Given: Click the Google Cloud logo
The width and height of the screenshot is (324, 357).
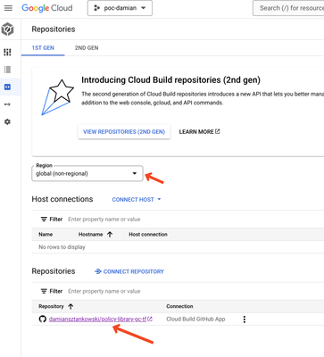Looking at the screenshot, I should [47, 8].
